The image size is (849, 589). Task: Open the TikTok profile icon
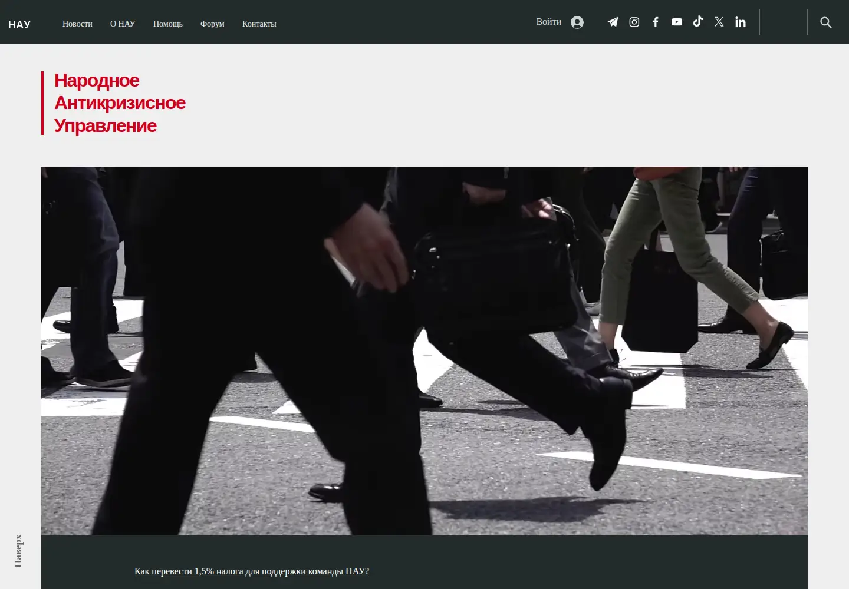pos(698,21)
